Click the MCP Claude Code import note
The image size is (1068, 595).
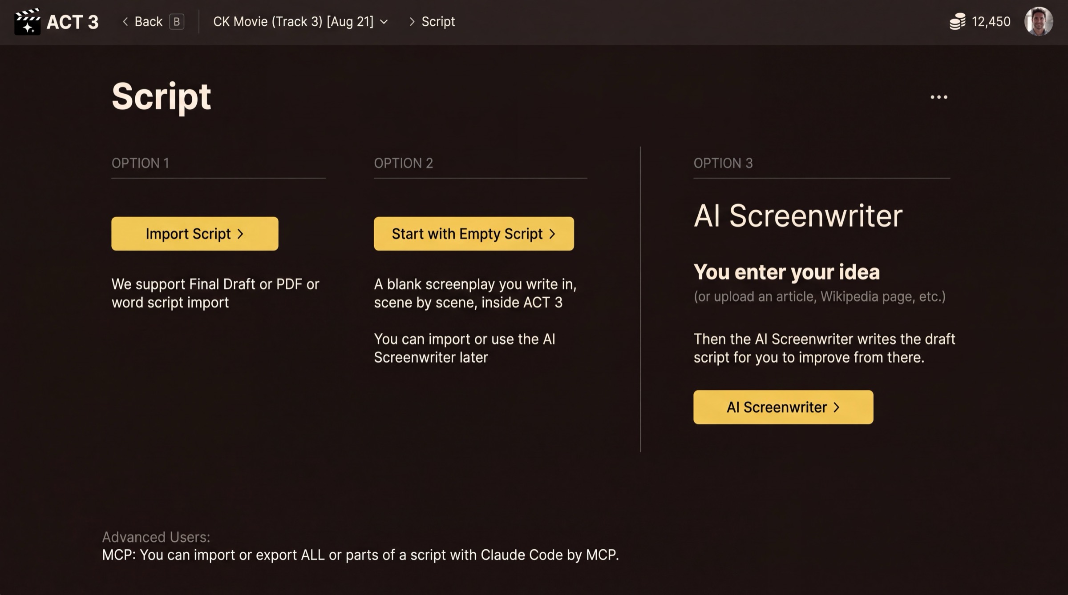[x=360, y=555]
